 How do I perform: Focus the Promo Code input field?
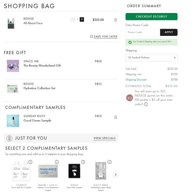click(143, 32)
